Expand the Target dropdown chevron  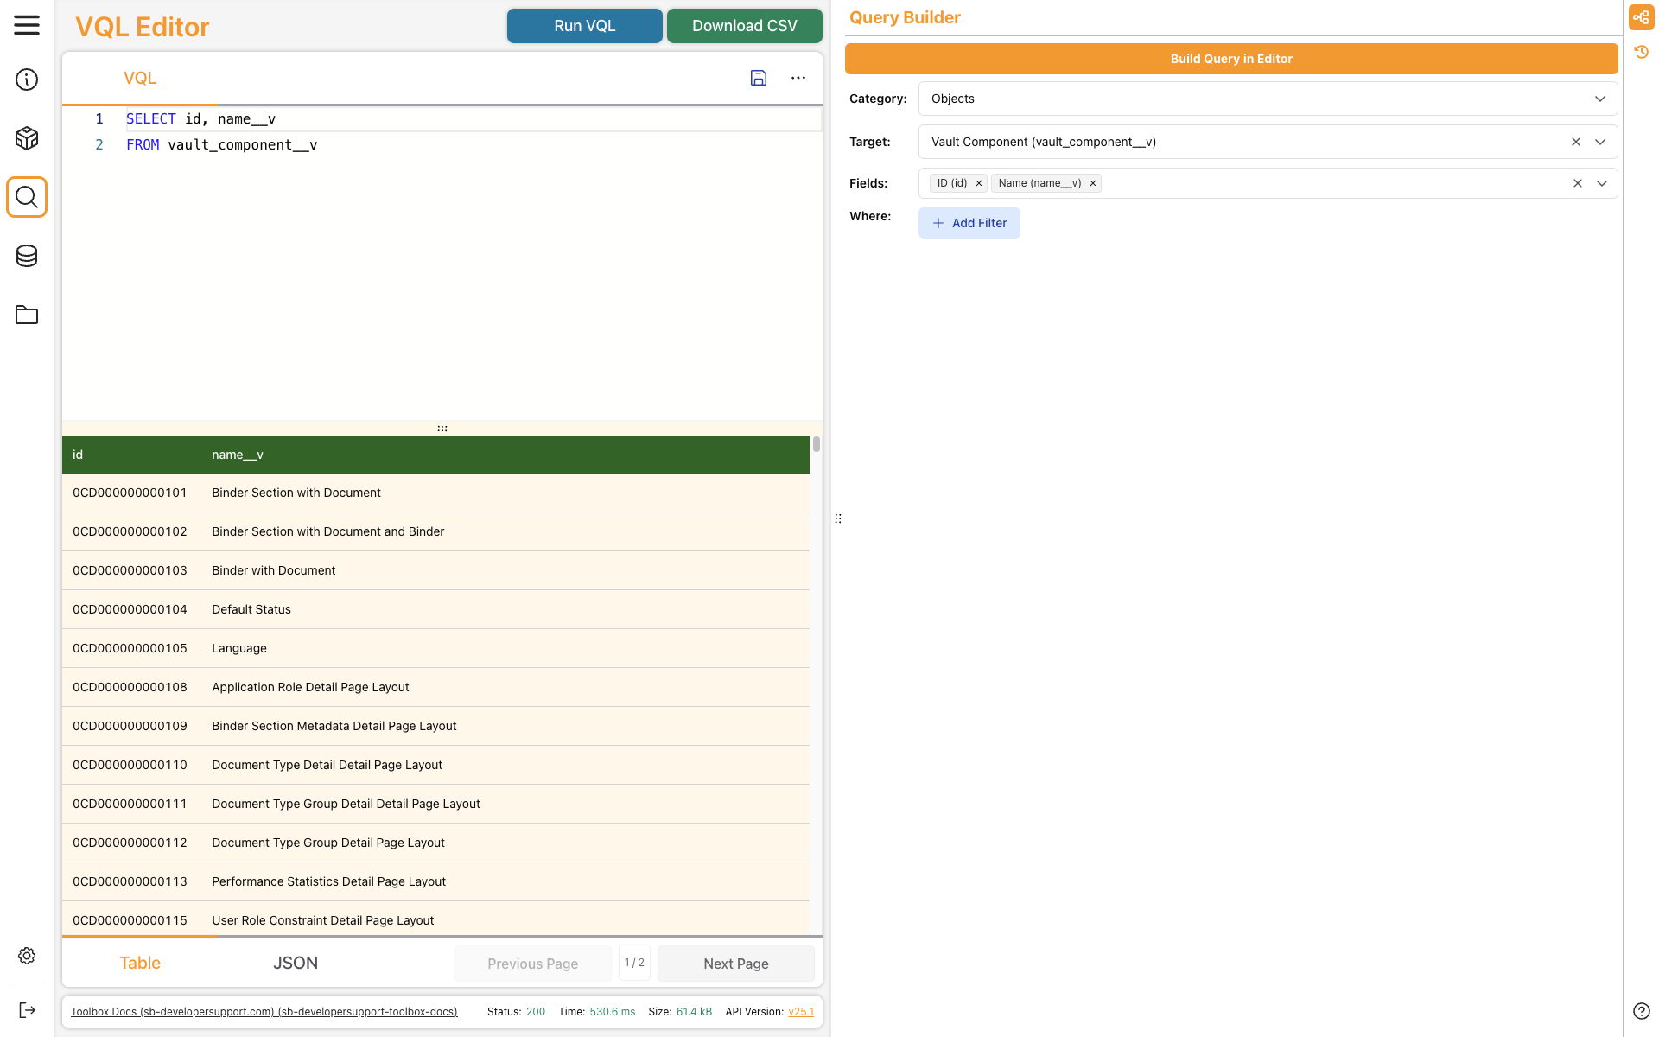1600,142
